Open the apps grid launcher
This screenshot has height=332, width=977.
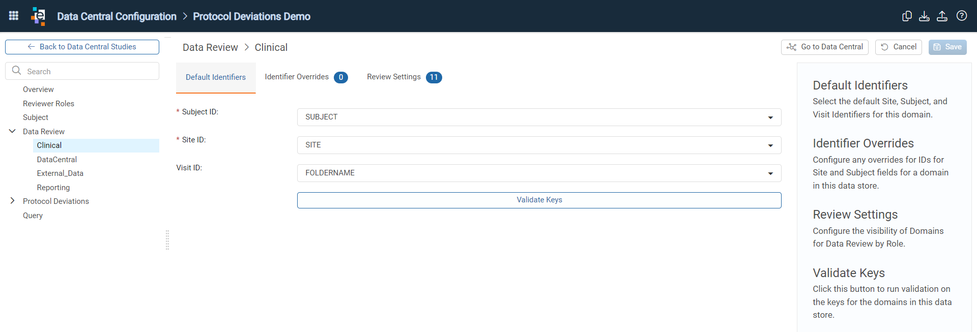pyautogui.click(x=14, y=16)
